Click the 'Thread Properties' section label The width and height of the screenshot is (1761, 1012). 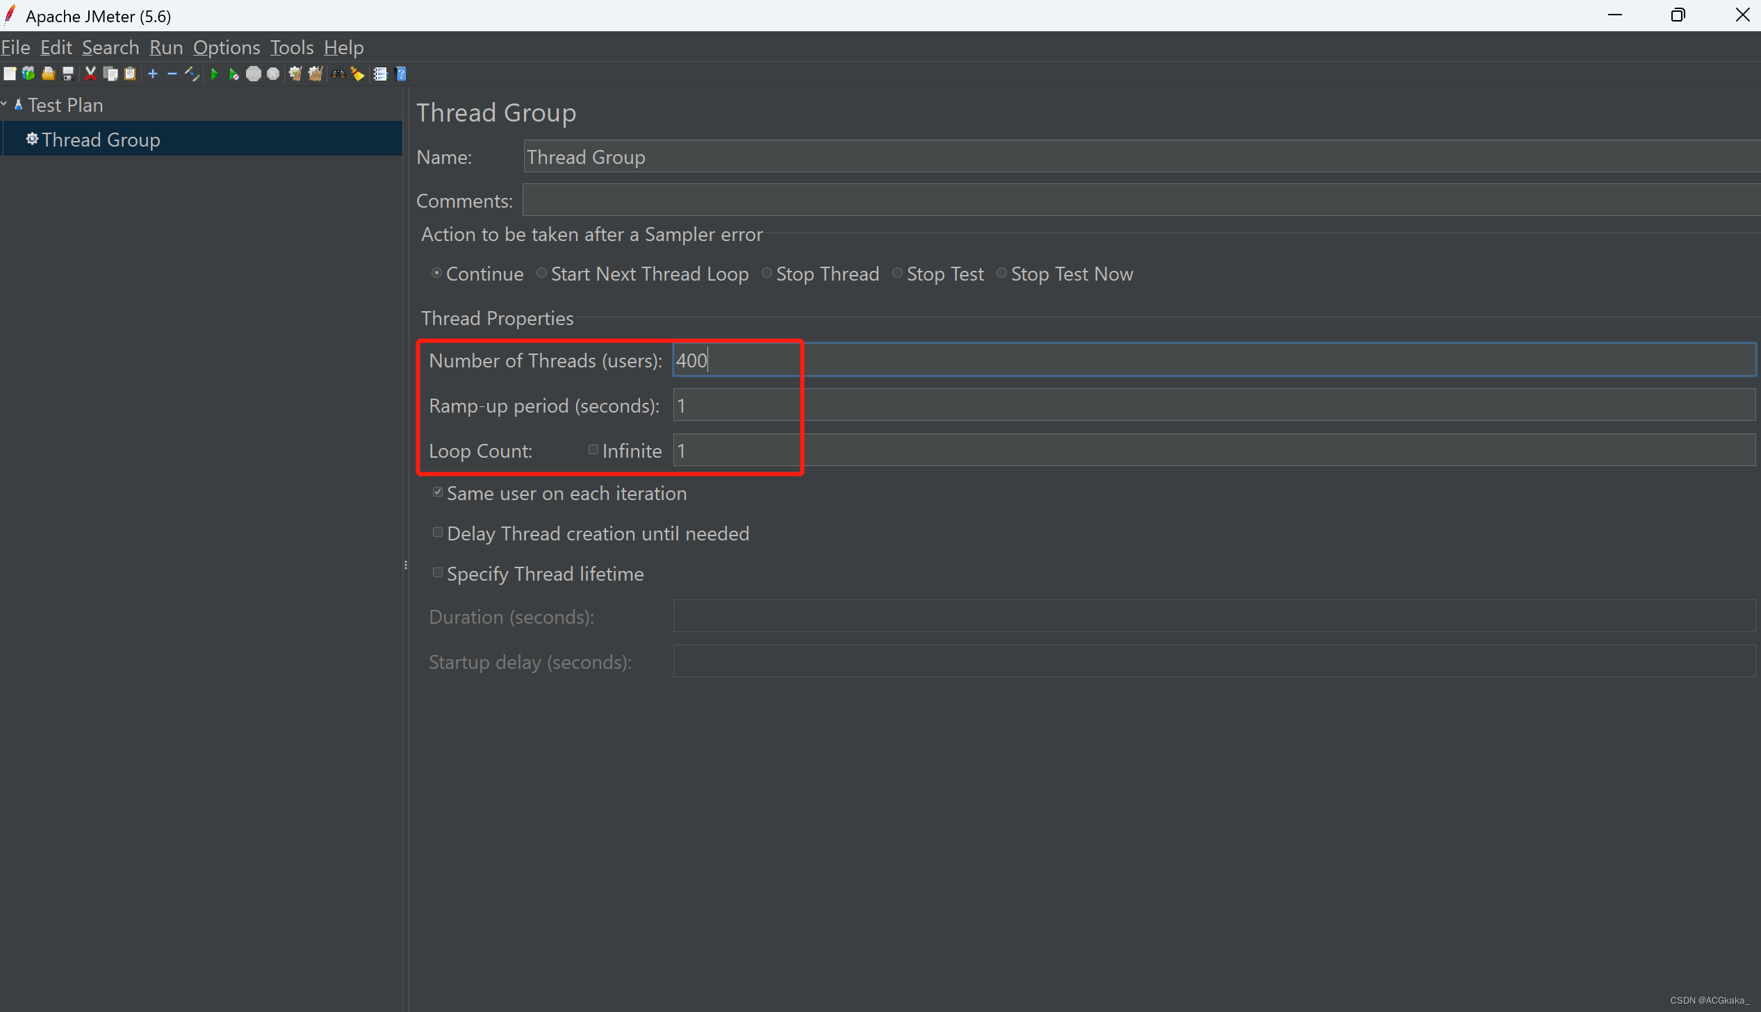(x=497, y=318)
